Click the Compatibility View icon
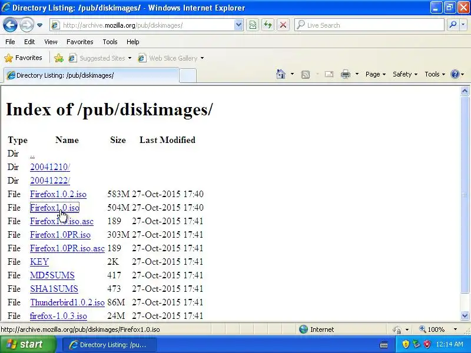471x353 pixels. coord(253,25)
